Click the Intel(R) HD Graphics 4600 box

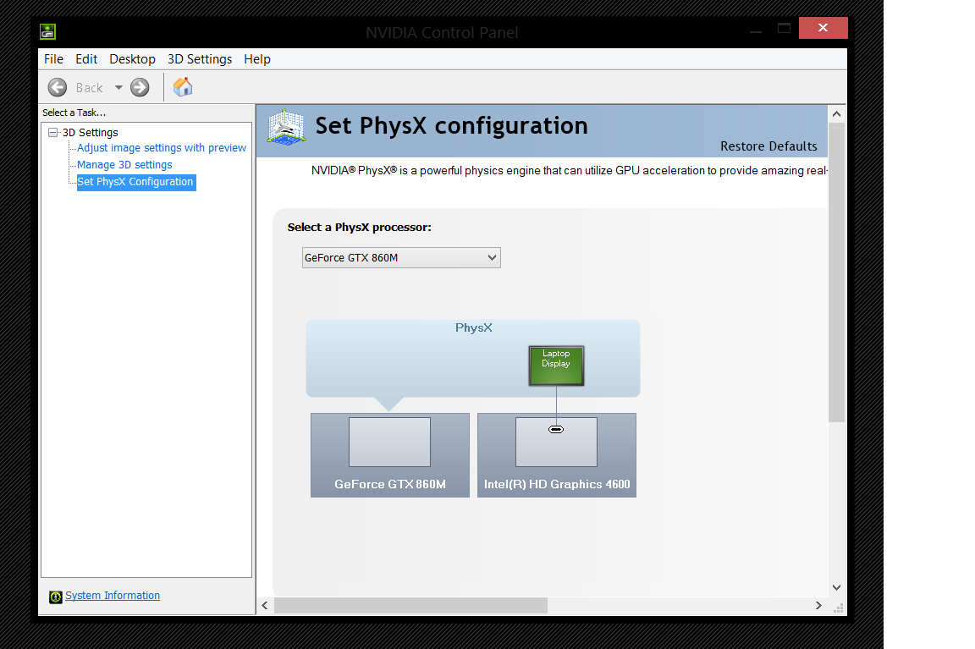pos(557,455)
